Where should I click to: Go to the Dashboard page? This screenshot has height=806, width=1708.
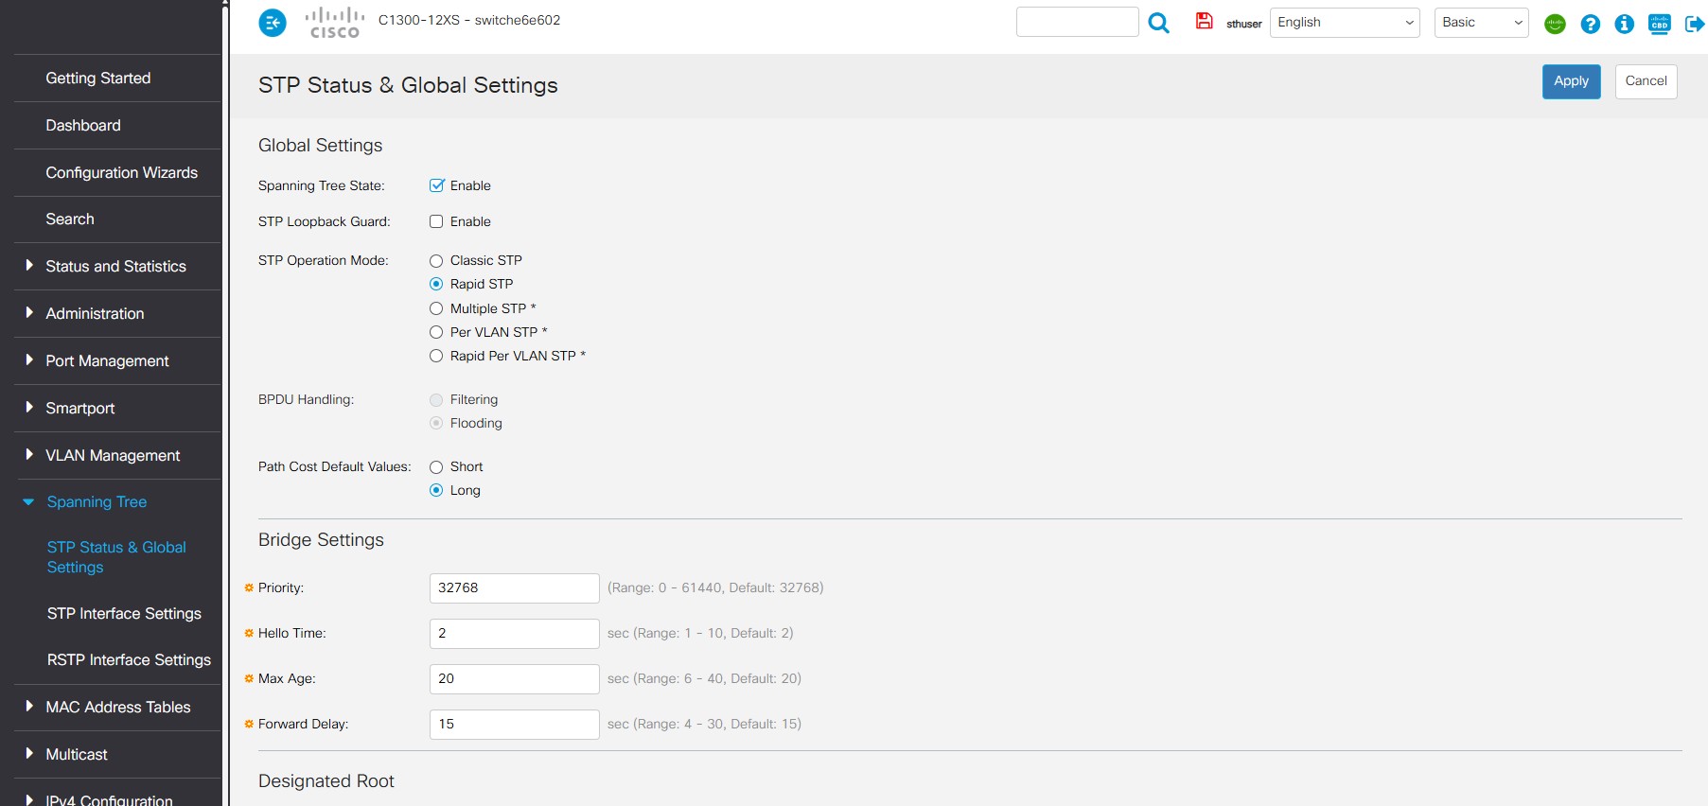tap(83, 126)
